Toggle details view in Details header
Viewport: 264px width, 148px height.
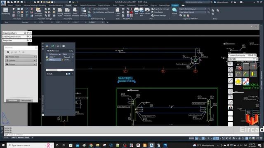(67, 74)
